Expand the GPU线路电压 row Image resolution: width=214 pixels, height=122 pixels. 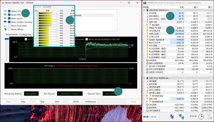147,96
